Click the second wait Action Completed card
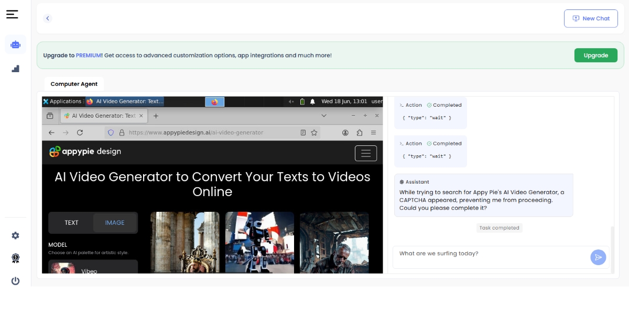 pyautogui.click(x=430, y=151)
